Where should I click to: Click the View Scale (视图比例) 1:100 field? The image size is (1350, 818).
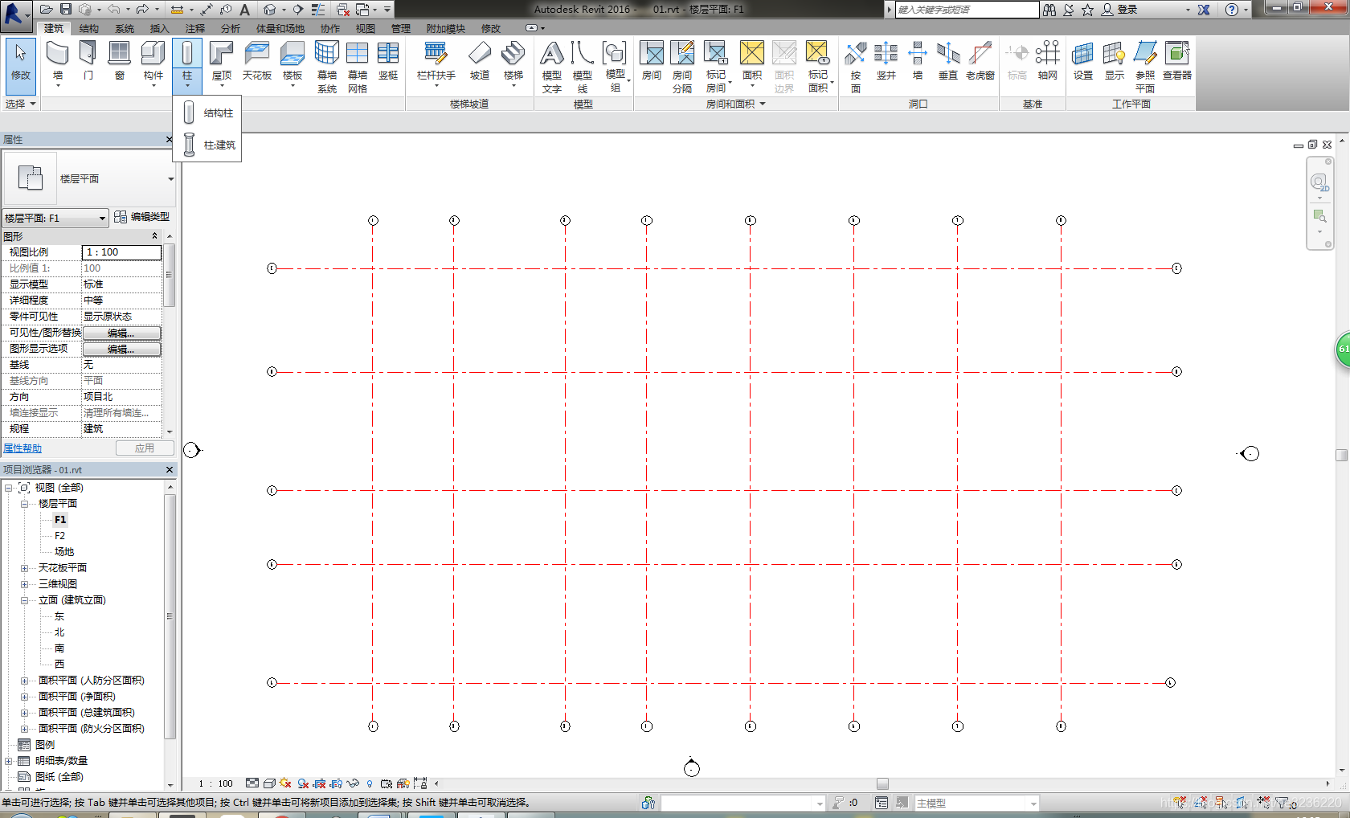click(x=121, y=252)
